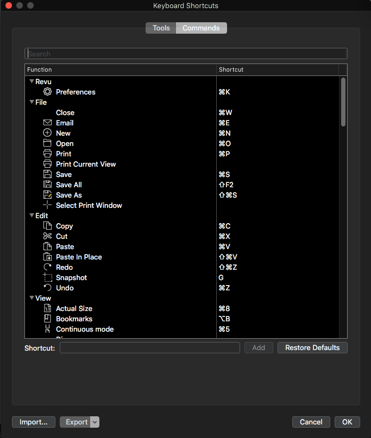Click the Actual Size page icon
Viewport: 371px width, 438px height.
[47, 308]
